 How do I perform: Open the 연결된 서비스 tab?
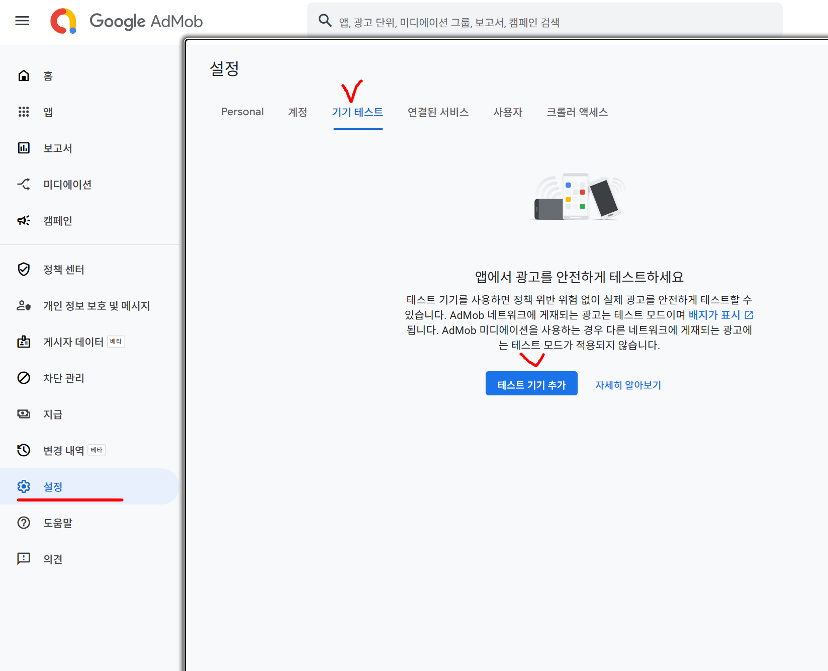[x=438, y=112]
